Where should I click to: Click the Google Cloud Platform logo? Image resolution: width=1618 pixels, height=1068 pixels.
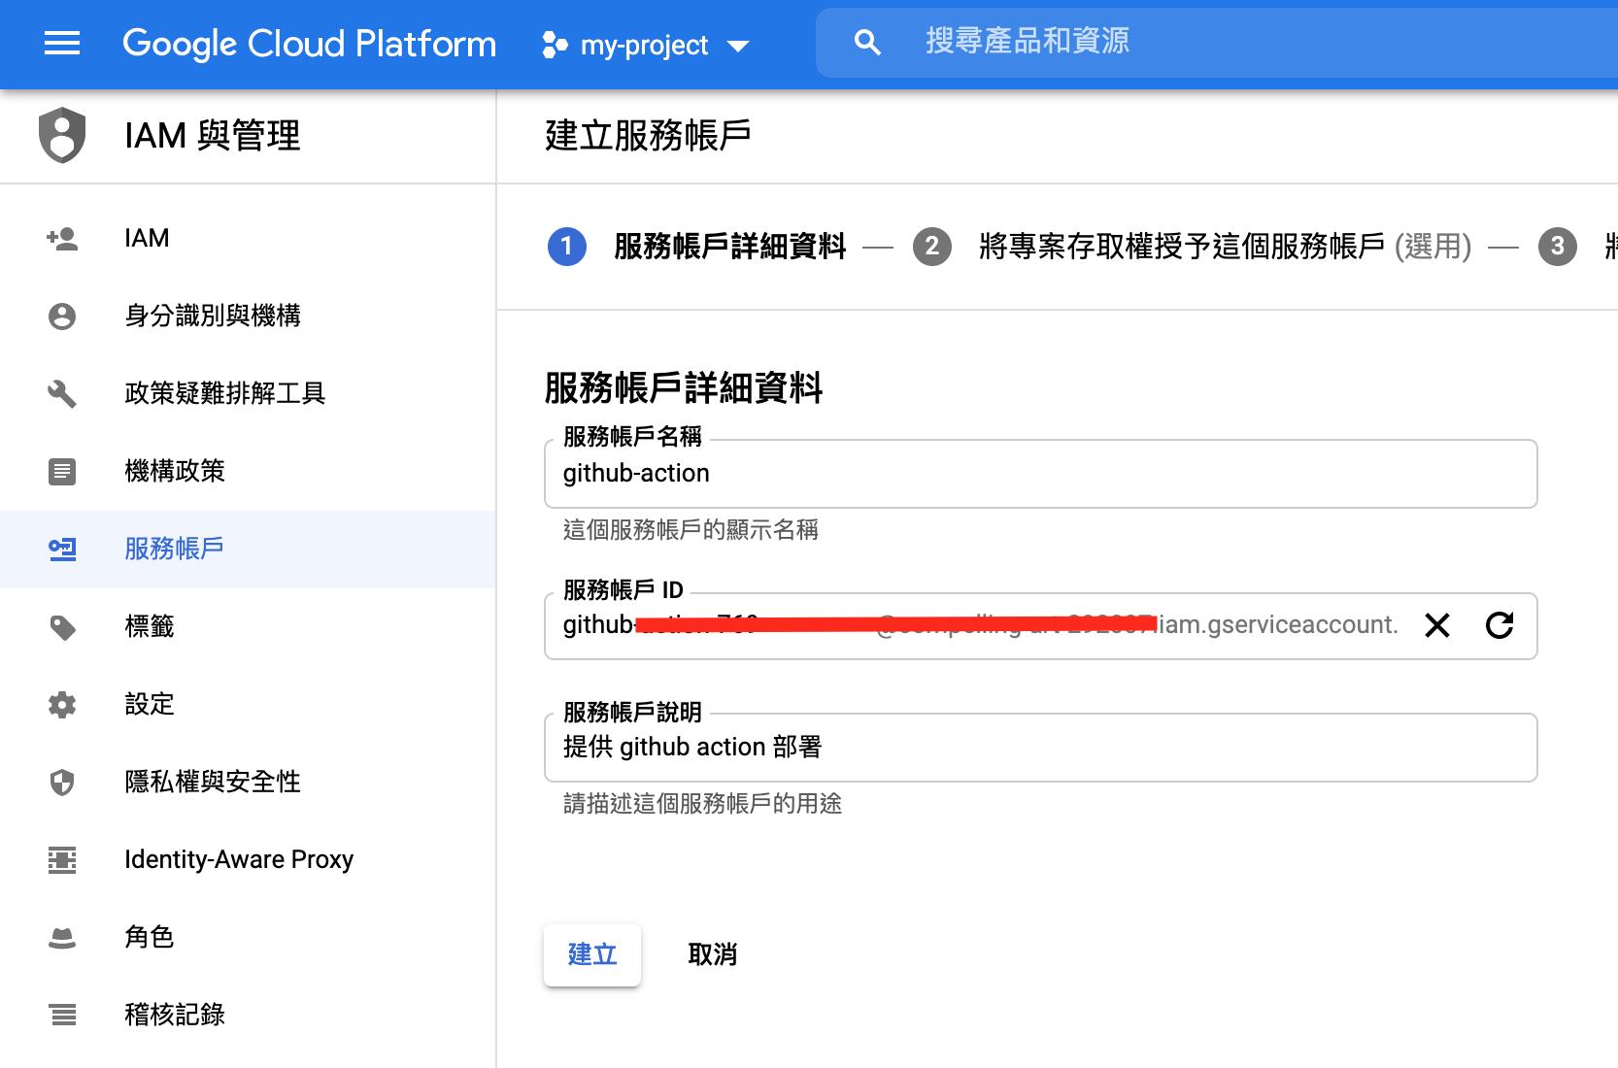tap(309, 45)
